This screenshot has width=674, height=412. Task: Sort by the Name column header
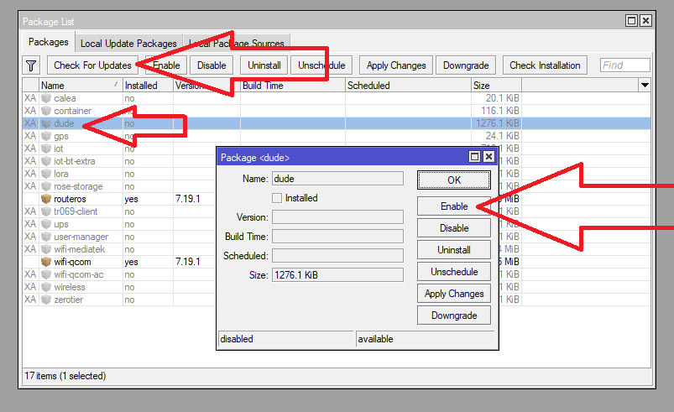tap(81, 85)
